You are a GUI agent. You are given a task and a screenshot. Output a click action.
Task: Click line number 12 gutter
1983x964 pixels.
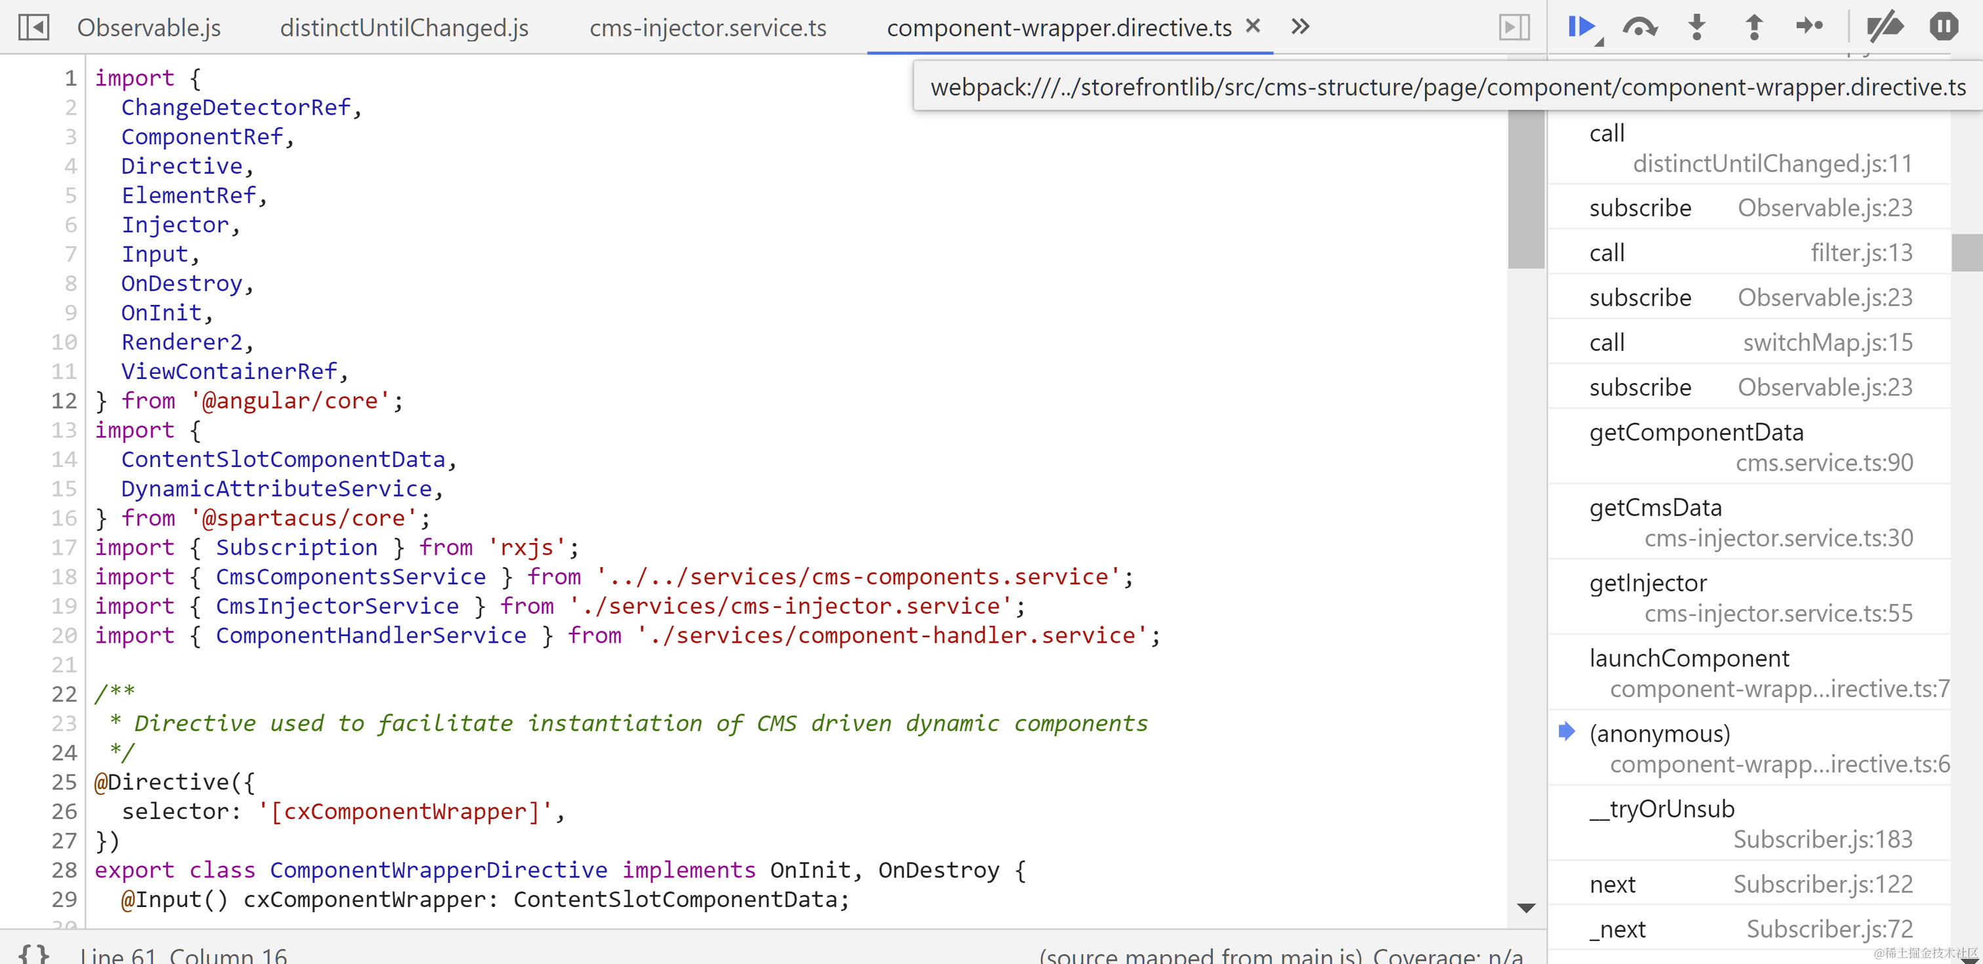coord(64,401)
